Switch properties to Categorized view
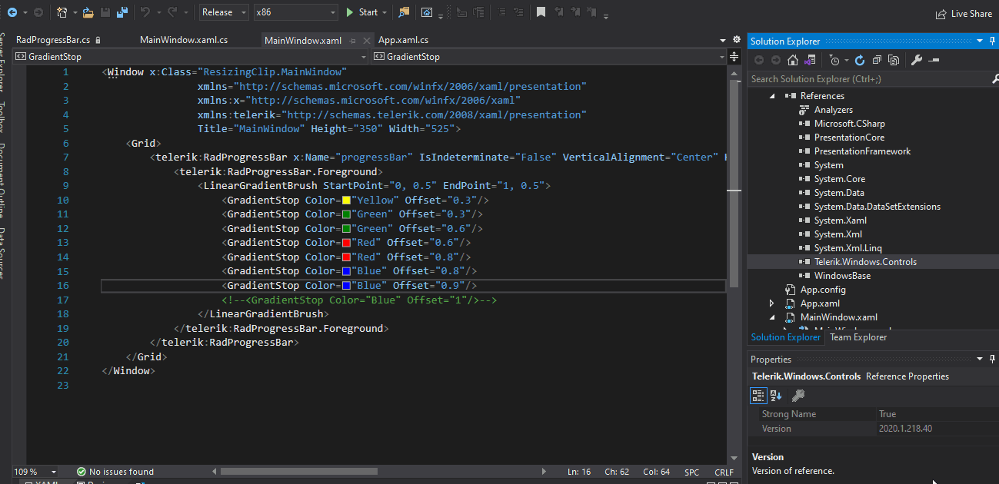Screen dimensions: 999x484 tap(758, 395)
